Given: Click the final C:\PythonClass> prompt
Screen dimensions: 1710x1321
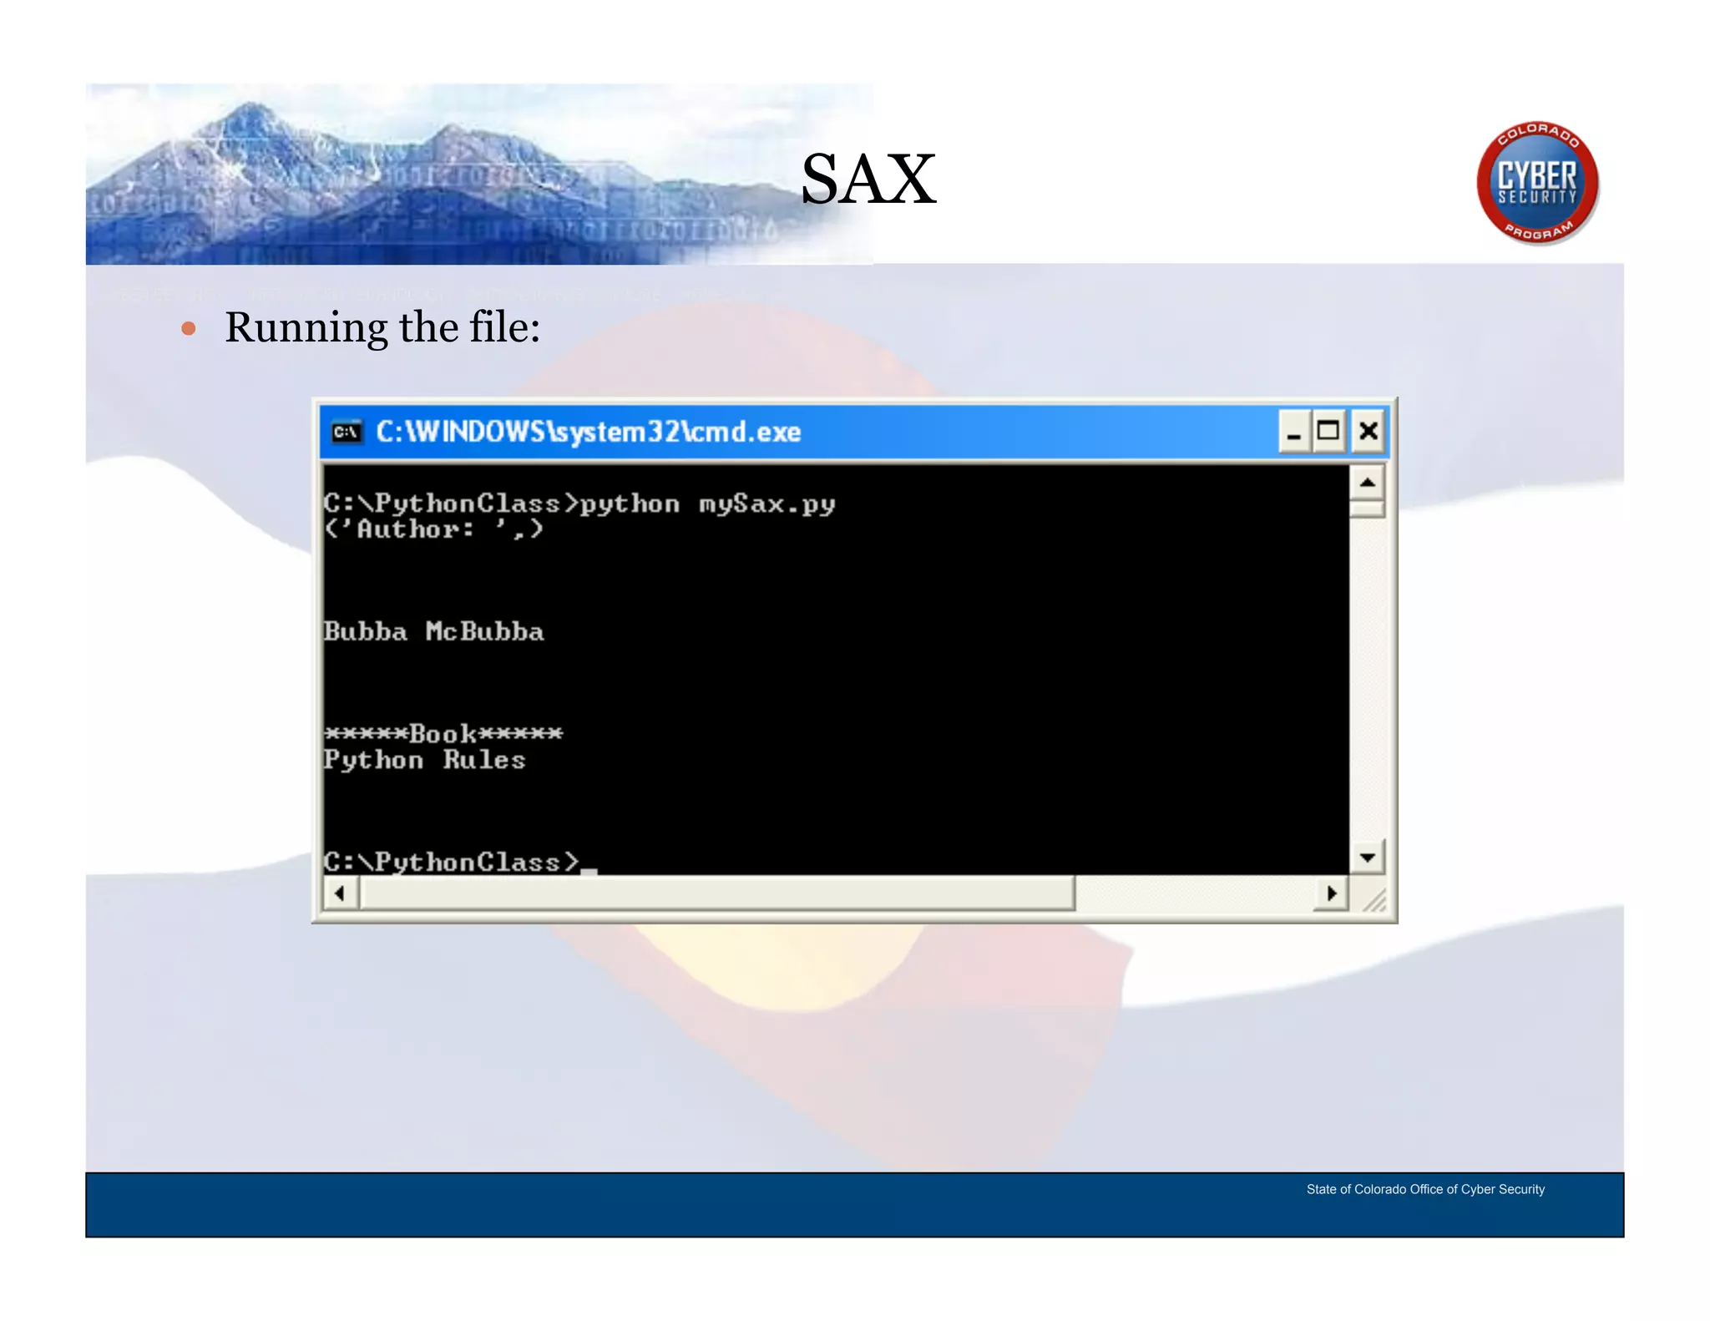Looking at the screenshot, I should click(x=452, y=862).
